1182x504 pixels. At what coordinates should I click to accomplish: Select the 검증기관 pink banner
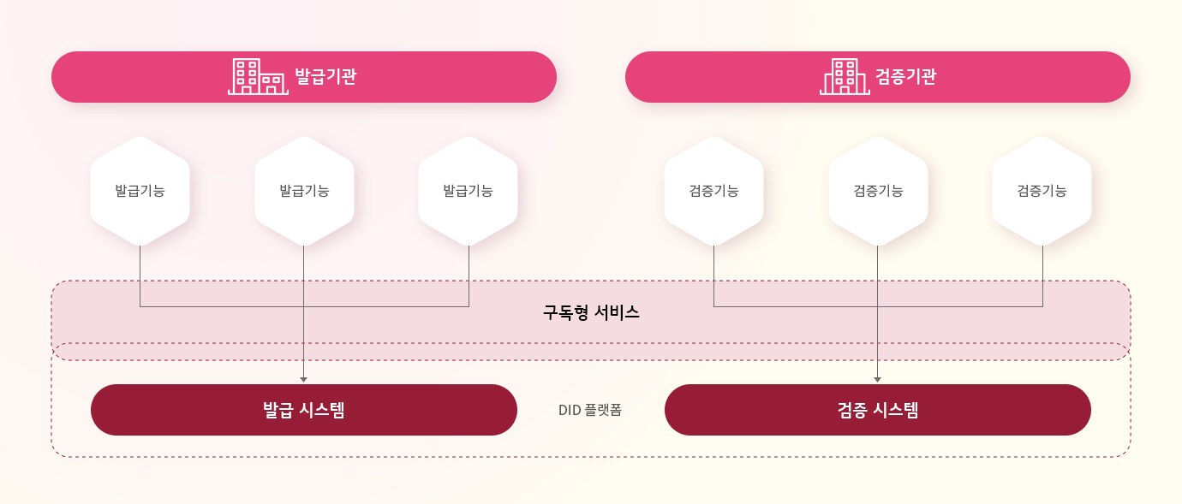(878, 77)
